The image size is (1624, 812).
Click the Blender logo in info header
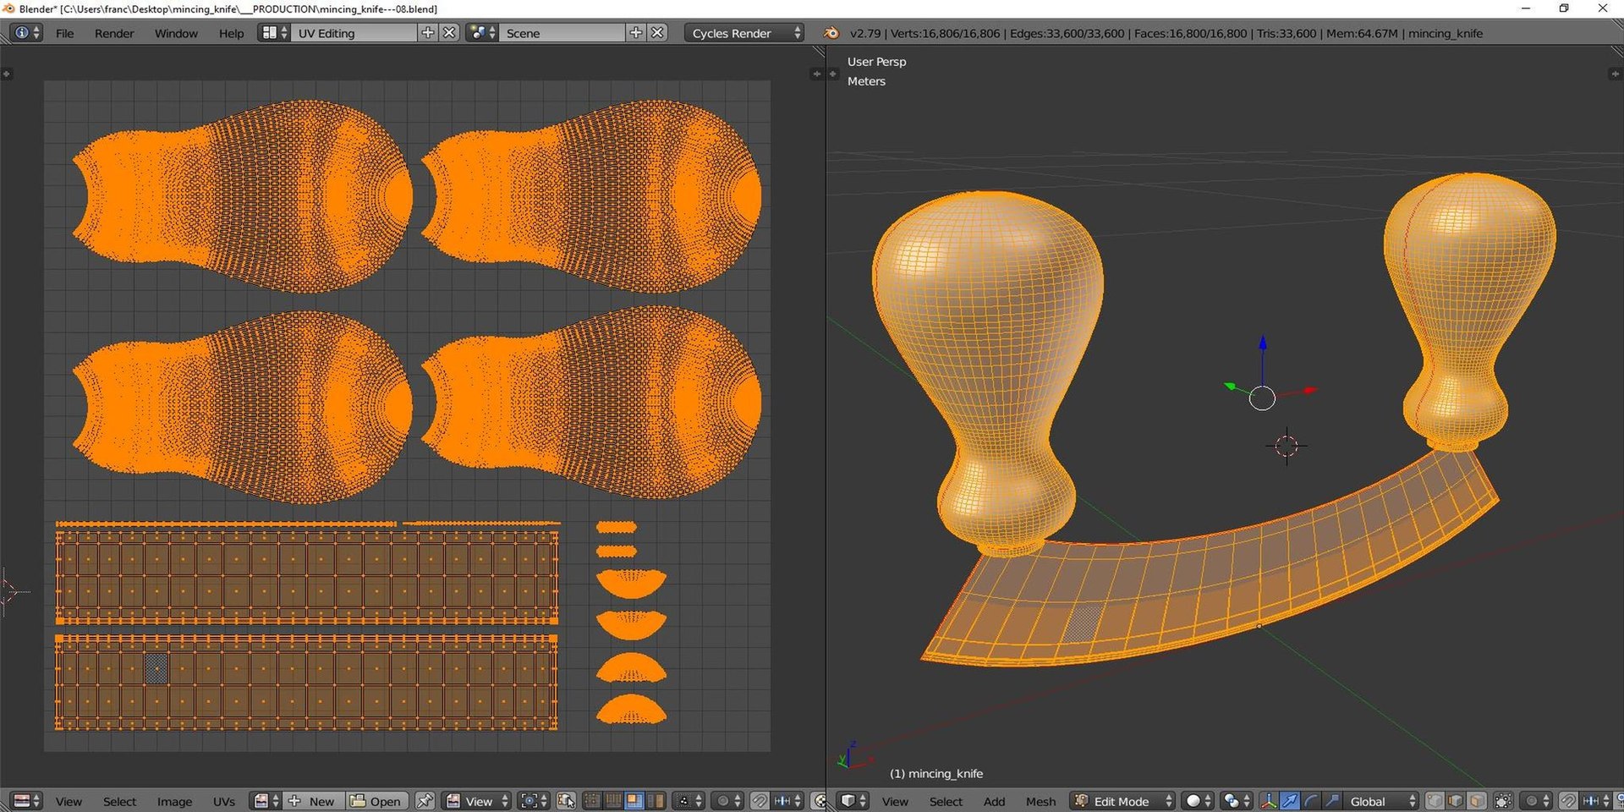[831, 33]
